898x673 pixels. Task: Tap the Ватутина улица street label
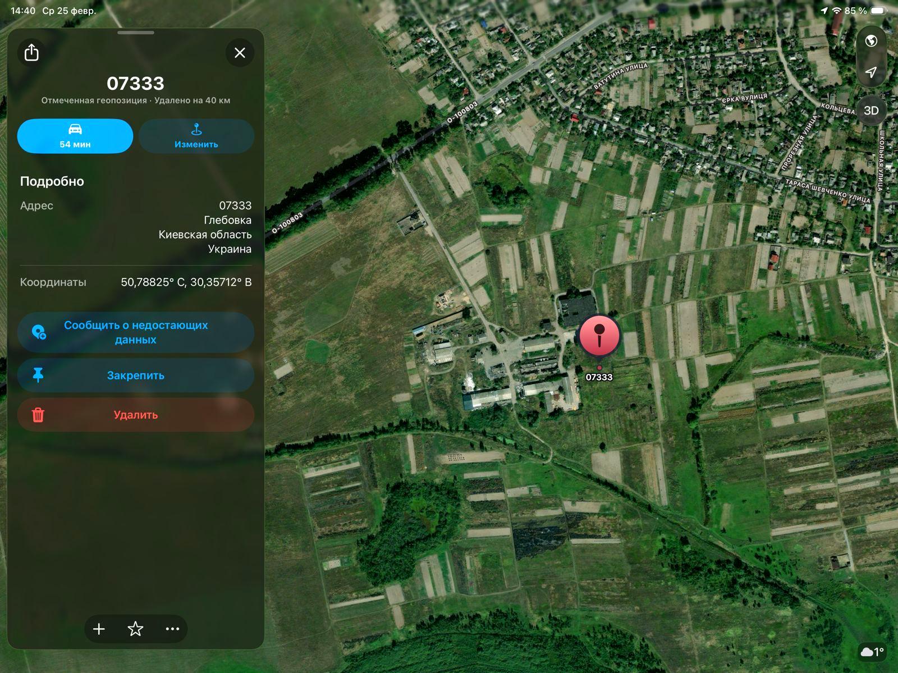620,76
